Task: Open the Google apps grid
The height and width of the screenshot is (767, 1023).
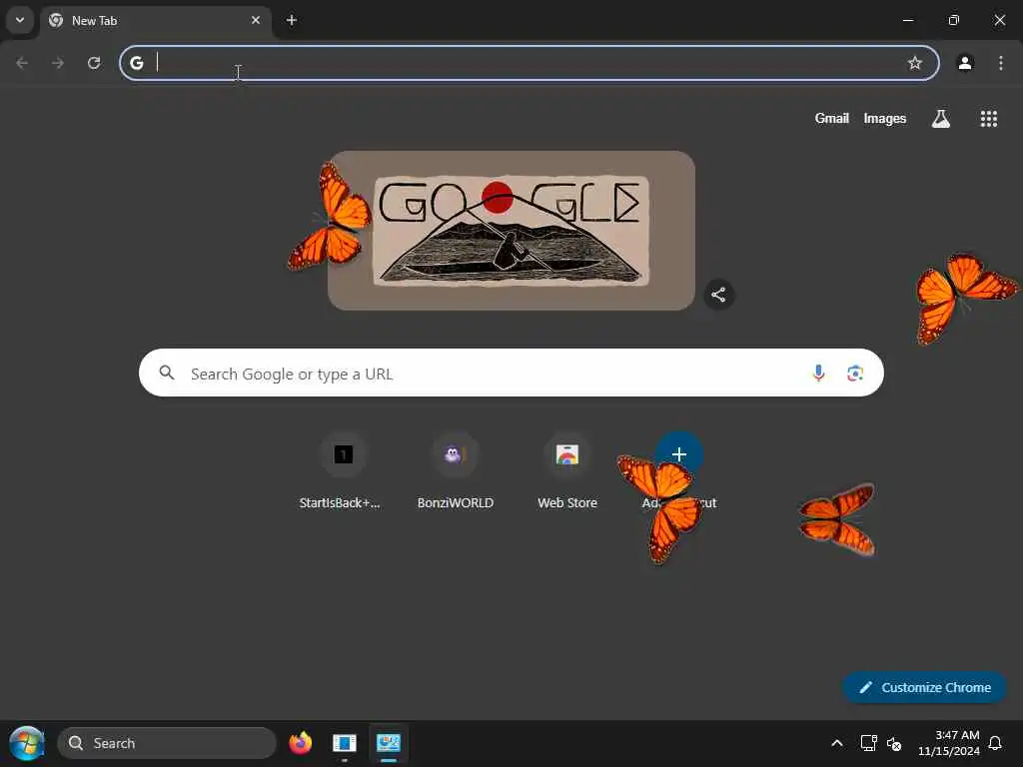Action: 988,119
